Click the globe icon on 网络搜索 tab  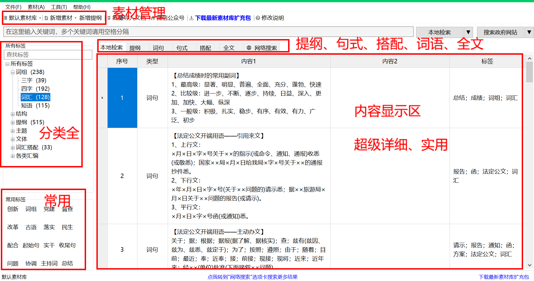[249, 48]
